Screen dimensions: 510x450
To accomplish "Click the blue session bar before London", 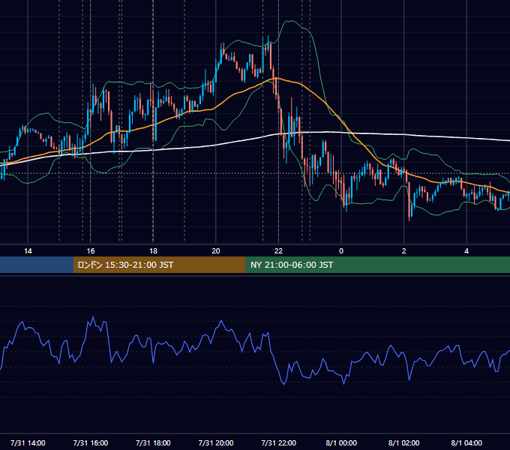I will point(37,265).
